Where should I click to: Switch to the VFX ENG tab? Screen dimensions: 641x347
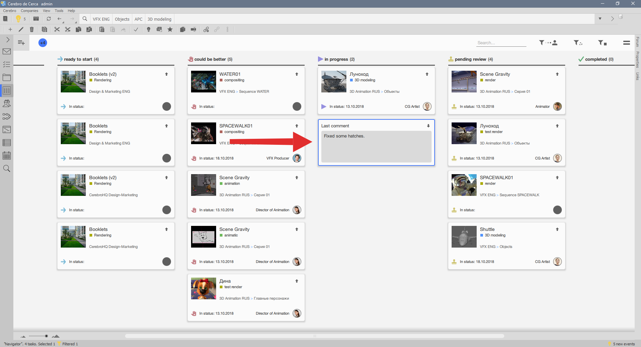[x=101, y=19]
